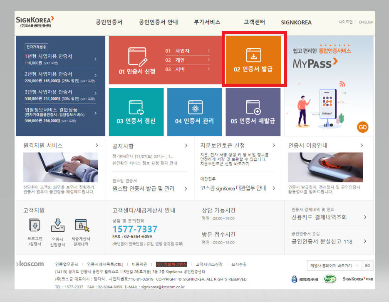Select 02 개인 application option

[188, 60]
